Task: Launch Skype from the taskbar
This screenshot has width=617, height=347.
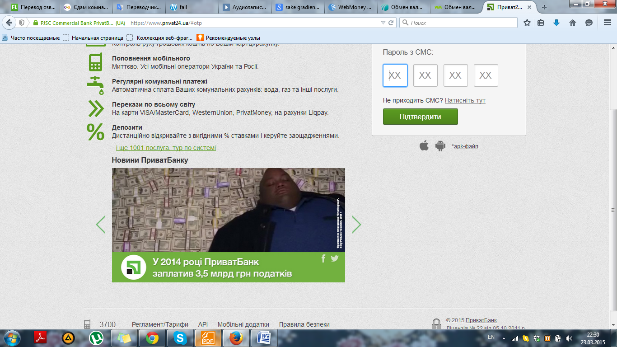Action: tap(180, 338)
